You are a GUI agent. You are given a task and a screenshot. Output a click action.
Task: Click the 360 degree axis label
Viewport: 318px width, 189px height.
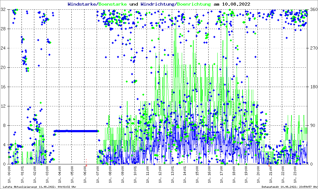click(x=313, y=10)
